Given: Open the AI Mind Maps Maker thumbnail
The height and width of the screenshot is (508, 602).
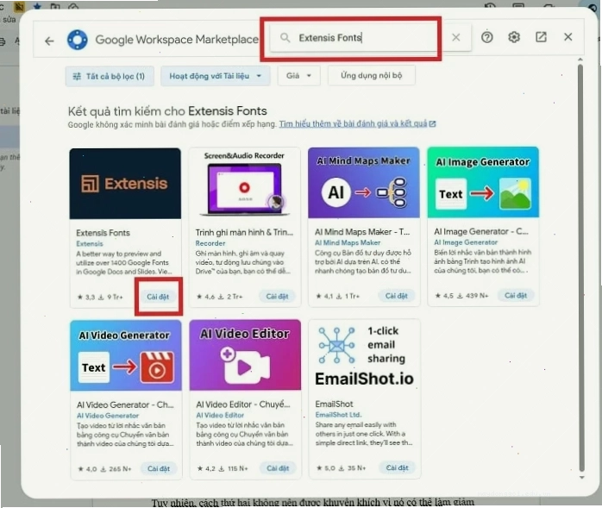Looking at the screenshot, I should pos(364,183).
